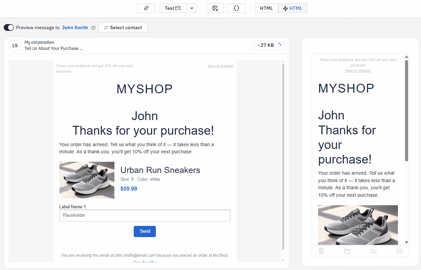The width and height of the screenshot is (421, 270).
Task: Toggle the Preview message to switch
Action: (x=9, y=27)
